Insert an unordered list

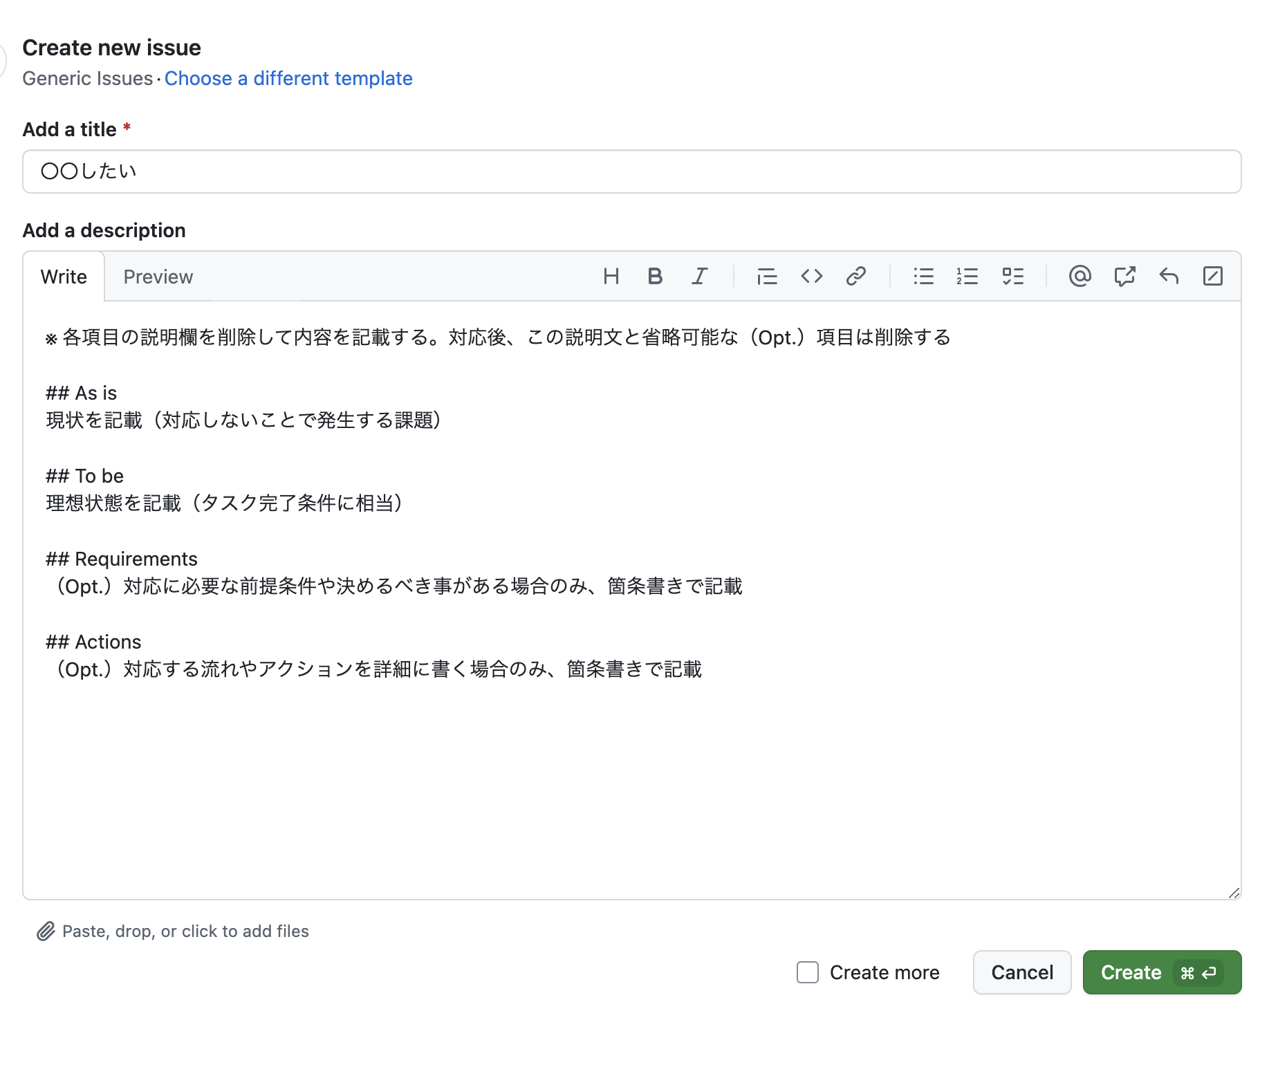coord(924,277)
